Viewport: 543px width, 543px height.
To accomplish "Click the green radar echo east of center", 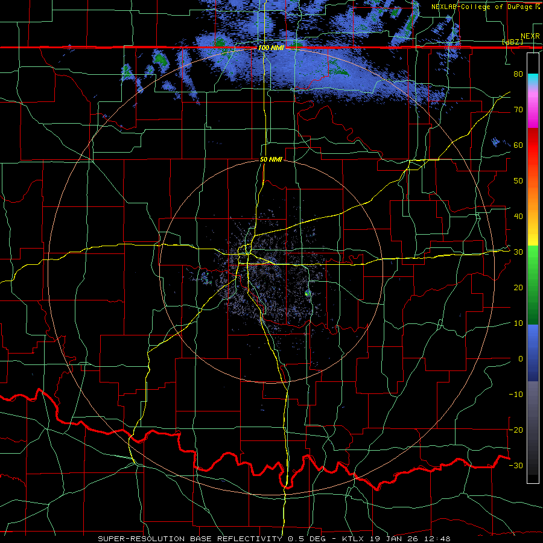I will [x=308, y=293].
